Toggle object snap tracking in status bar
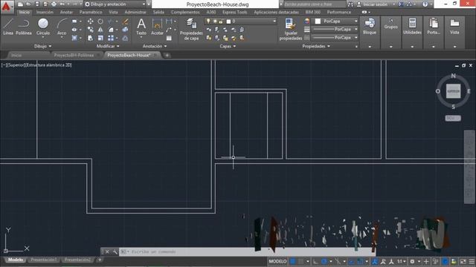476x267 pixels. click(x=352, y=261)
